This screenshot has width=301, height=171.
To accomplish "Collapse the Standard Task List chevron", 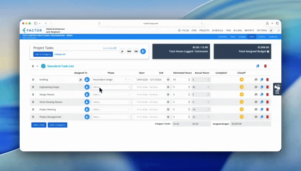I will [x=37, y=66].
